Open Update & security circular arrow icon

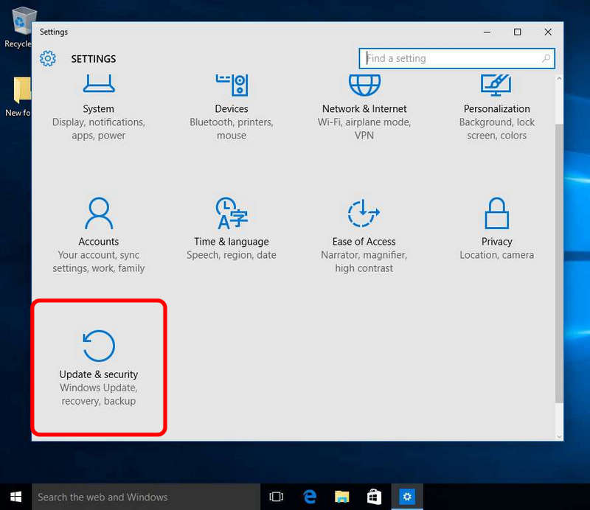(99, 346)
